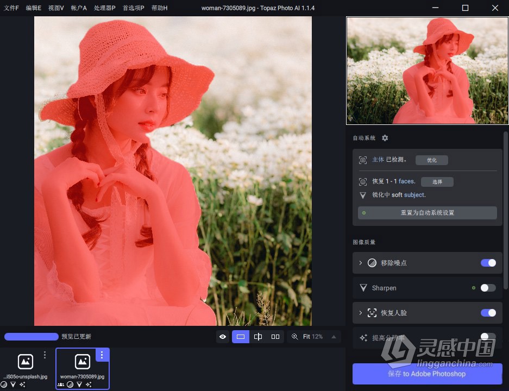The height and width of the screenshot is (391, 509).
Task: Click the preview progress bar
Action: point(31,337)
